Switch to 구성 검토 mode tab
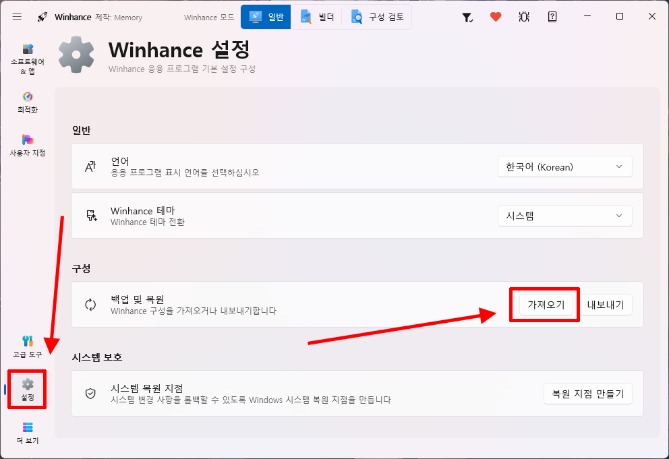Screen dimensions: 669x459 (x=377, y=17)
